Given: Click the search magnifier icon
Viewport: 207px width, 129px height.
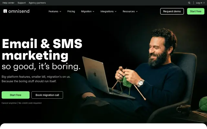Looking at the screenshot, I should click(189, 3).
